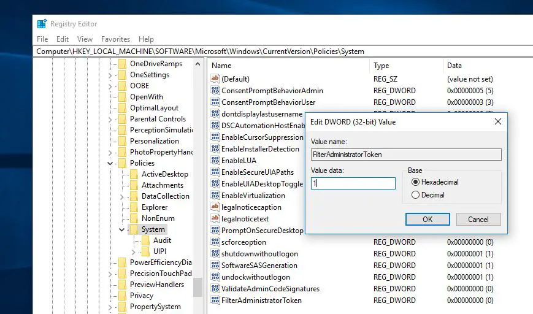Select the Personalization tree key
Image resolution: width=533 pixels, height=314 pixels.
(155, 140)
